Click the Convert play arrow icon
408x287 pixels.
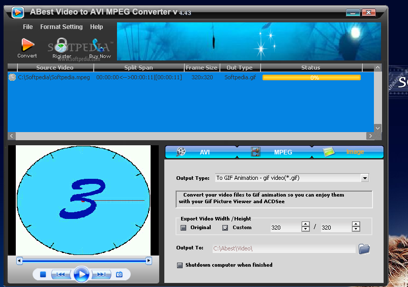click(x=27, y=45)
